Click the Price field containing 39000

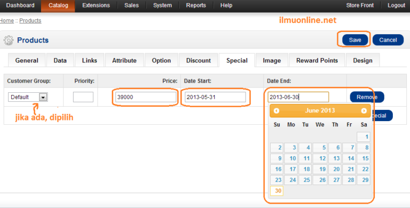point(146,97)
